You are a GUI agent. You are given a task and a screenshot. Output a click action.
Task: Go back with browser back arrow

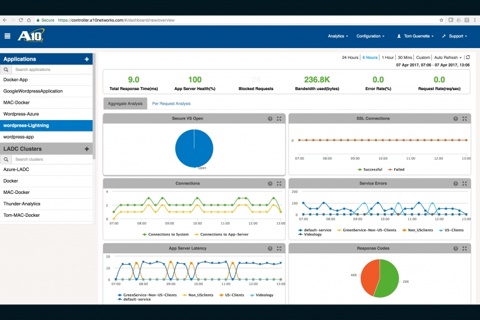pos(5,20)
